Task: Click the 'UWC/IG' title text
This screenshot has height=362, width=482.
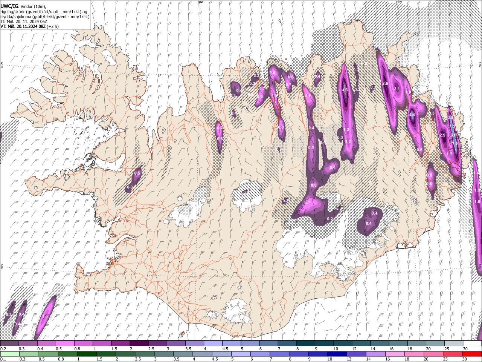Action: (x=9, y=6)
